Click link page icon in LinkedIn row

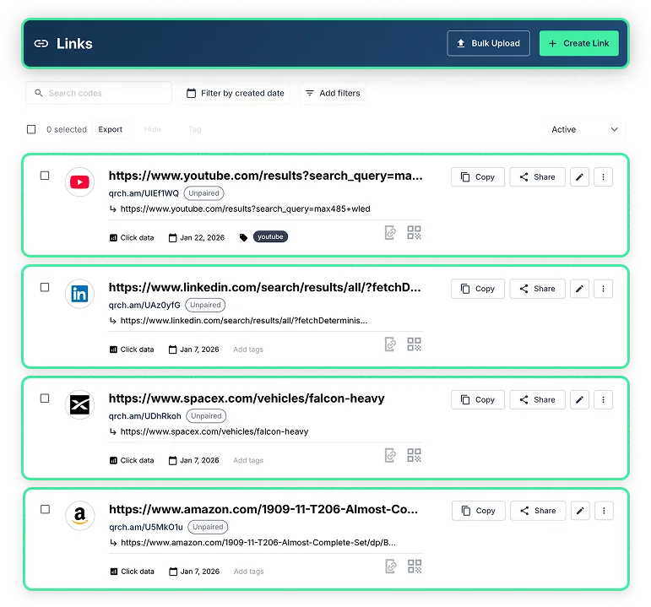[x=390, y=344]
